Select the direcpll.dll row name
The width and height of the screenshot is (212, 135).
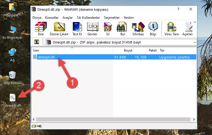click(46, 57)
